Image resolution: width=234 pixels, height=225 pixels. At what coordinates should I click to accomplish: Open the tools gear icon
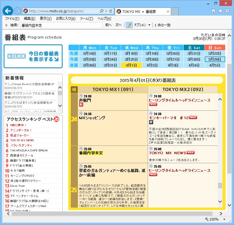click(x=227, y=11)
